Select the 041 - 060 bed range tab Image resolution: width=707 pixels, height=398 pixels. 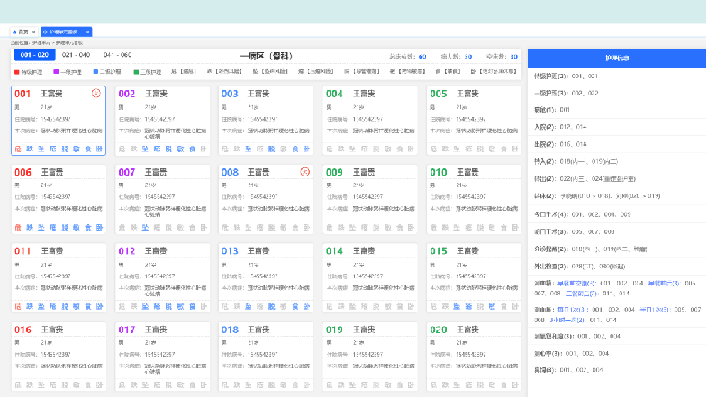(118, 55)
